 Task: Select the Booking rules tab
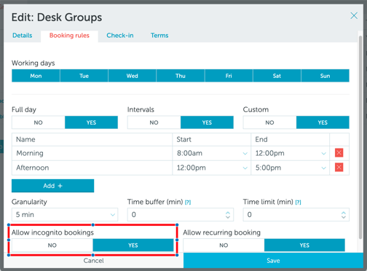[69, 36]
